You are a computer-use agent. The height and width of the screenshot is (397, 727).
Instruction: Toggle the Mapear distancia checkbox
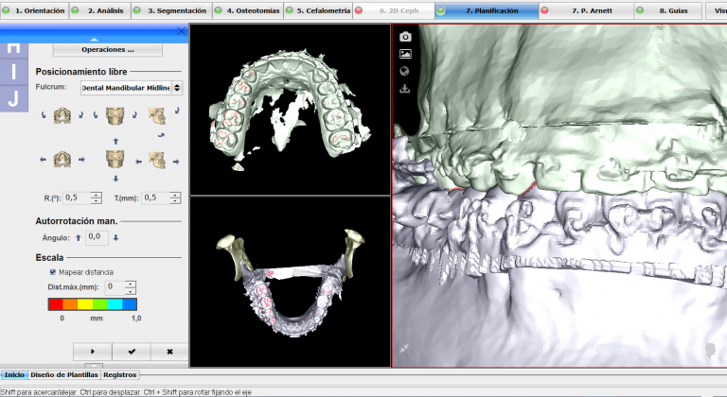(53, 272)
